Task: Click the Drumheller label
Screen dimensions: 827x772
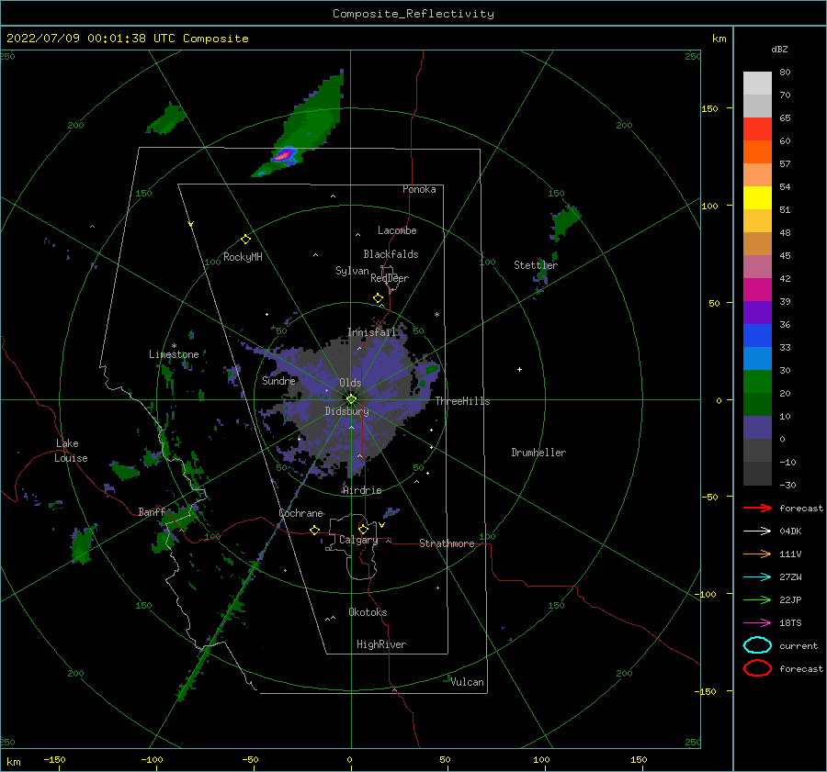Action: (x=538, y=453)
